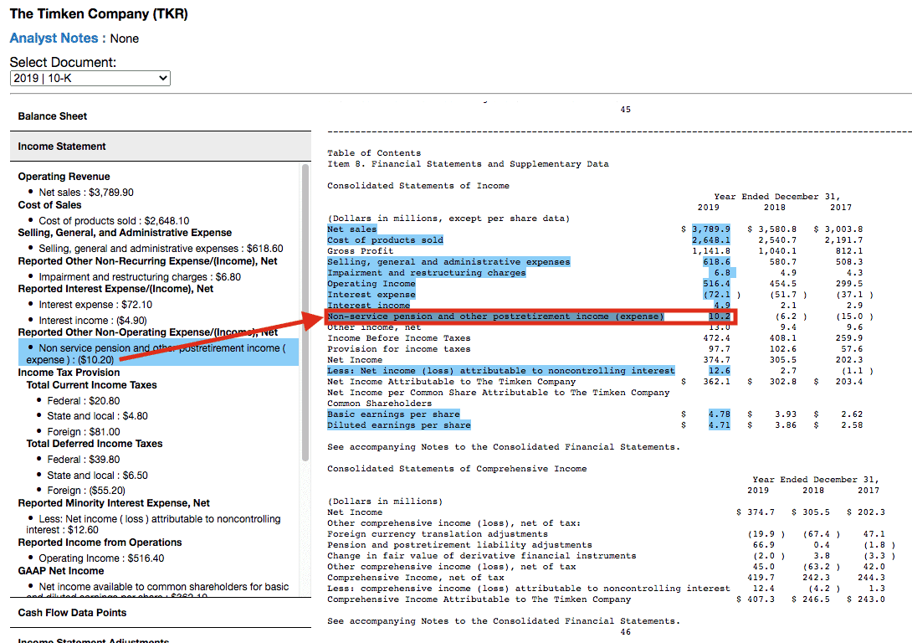Select the noncontrolling interest $12.60 data point
The width and height of the screenshot is (912, 643).
154,524
